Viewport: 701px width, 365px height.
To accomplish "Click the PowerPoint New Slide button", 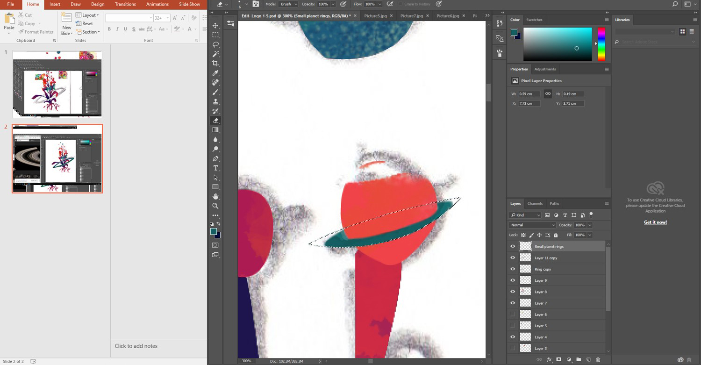I will pos(67,24).
